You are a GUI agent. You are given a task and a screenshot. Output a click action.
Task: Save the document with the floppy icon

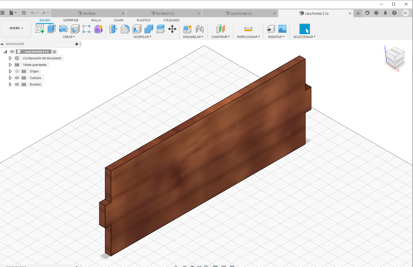[x=24, y=13]
